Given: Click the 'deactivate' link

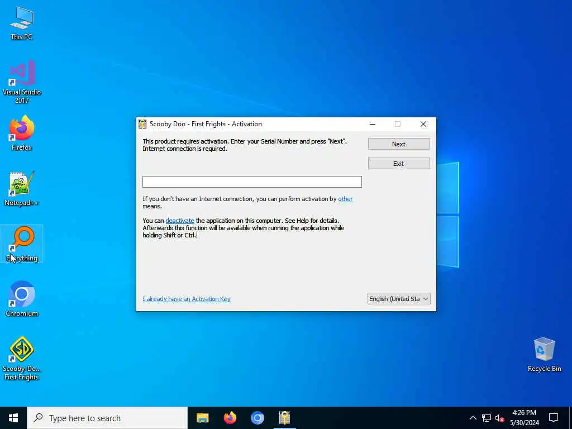Looking at the screenshot, I should [x=180, y=221].
